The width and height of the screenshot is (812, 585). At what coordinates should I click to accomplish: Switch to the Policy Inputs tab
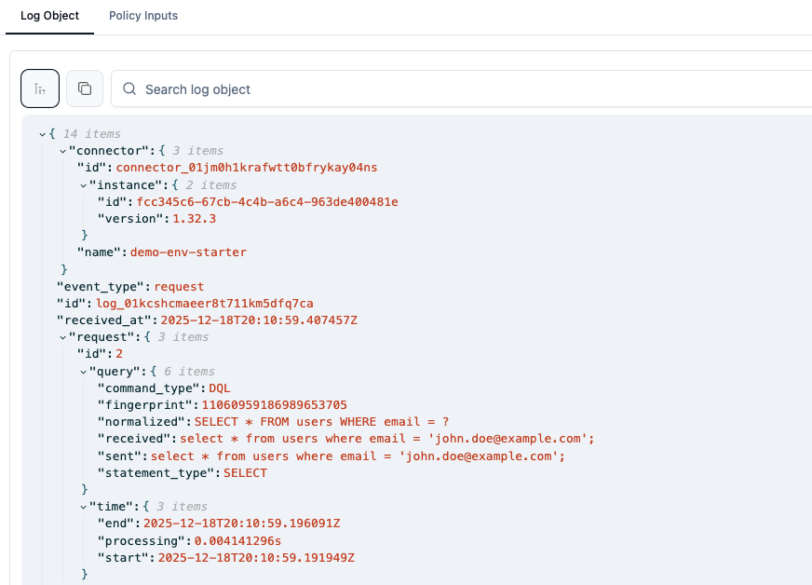pos(142,16)
